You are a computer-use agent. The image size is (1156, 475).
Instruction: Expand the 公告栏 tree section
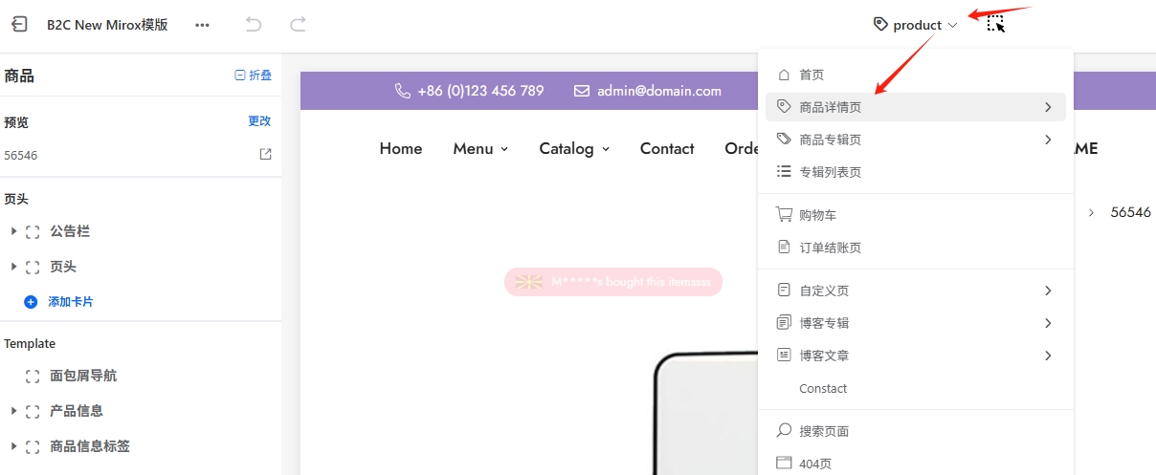click(x=13, y=231)
